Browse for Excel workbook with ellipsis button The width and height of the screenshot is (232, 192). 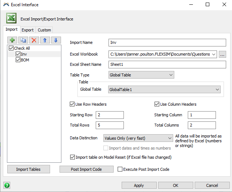(x=223, y=54)
